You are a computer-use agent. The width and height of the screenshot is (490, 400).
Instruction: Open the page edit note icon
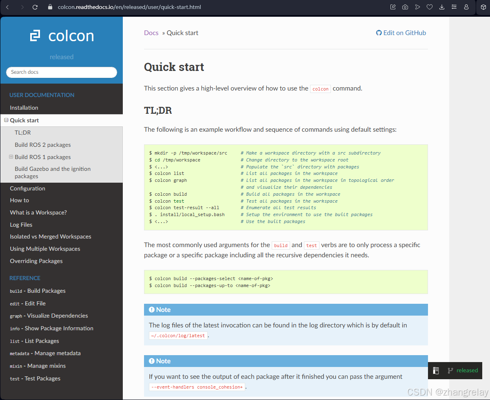point(393,7)
